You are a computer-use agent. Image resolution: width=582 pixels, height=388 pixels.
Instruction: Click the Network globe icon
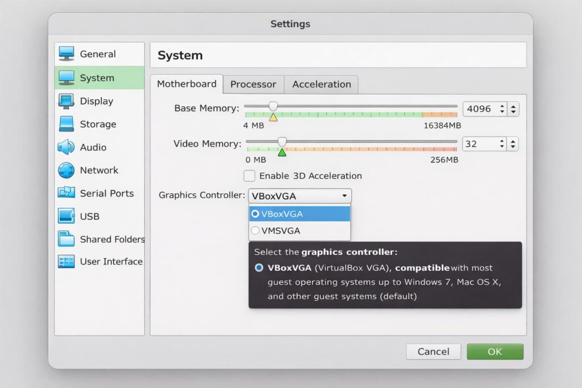[x=66, y=170]
